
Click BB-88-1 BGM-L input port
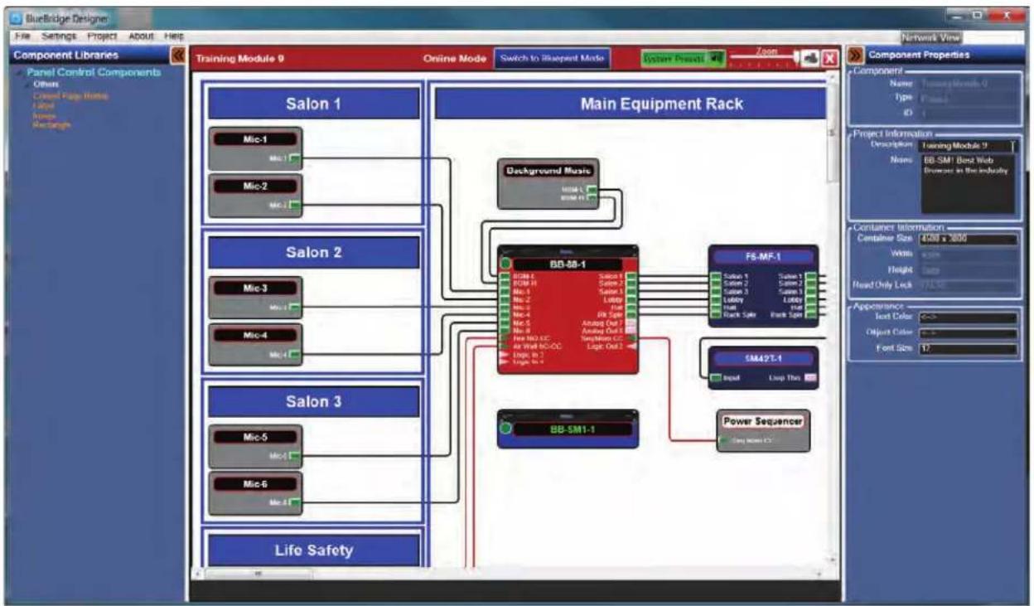tap(505, 276)
